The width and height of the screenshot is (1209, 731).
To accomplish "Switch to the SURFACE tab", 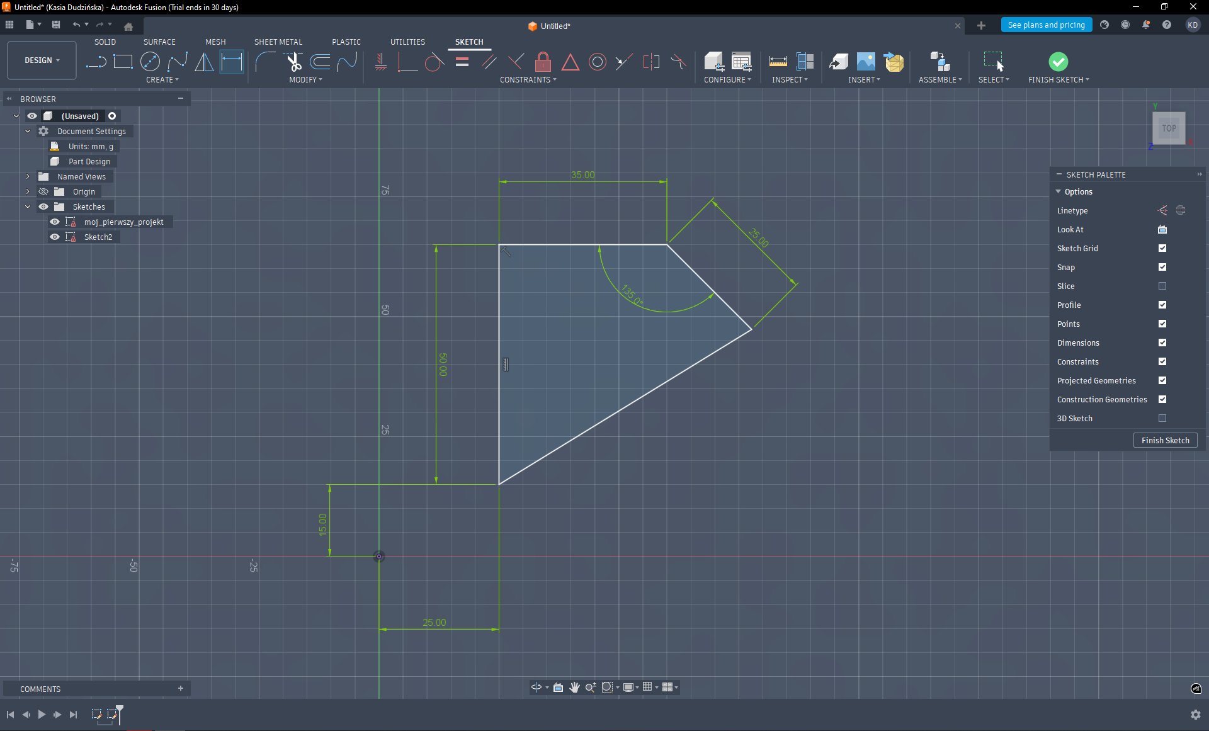I will [x=159, y=42].
